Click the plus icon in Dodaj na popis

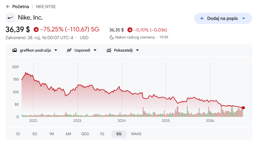point(202,18)
